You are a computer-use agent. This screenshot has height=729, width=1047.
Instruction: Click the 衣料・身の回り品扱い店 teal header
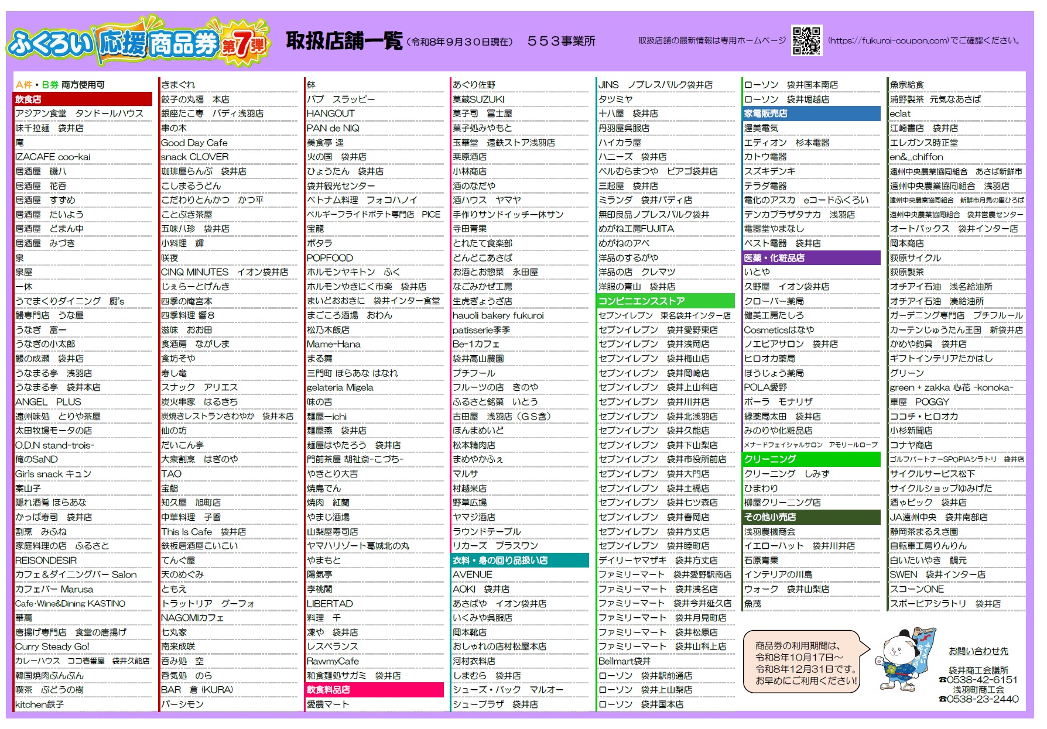pyautogui.click(x=520, y=560)
